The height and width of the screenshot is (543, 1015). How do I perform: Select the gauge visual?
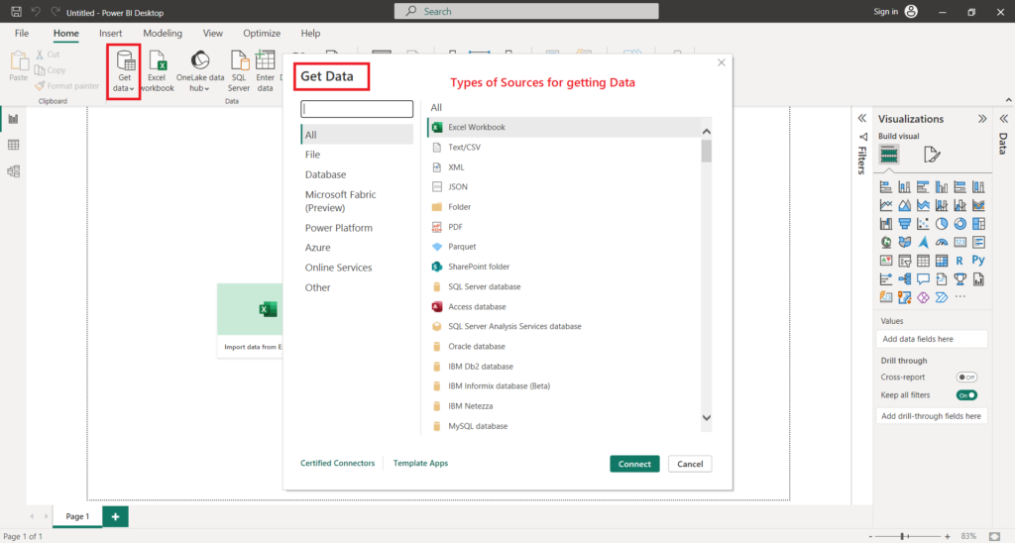(942, 242)
